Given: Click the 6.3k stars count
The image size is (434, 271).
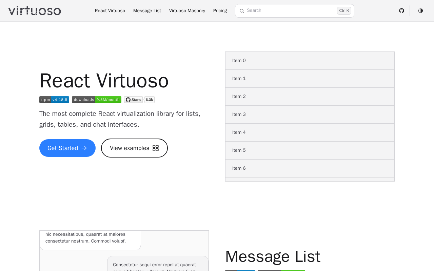Looking at the screenshot, I should [x=150, y=100].
